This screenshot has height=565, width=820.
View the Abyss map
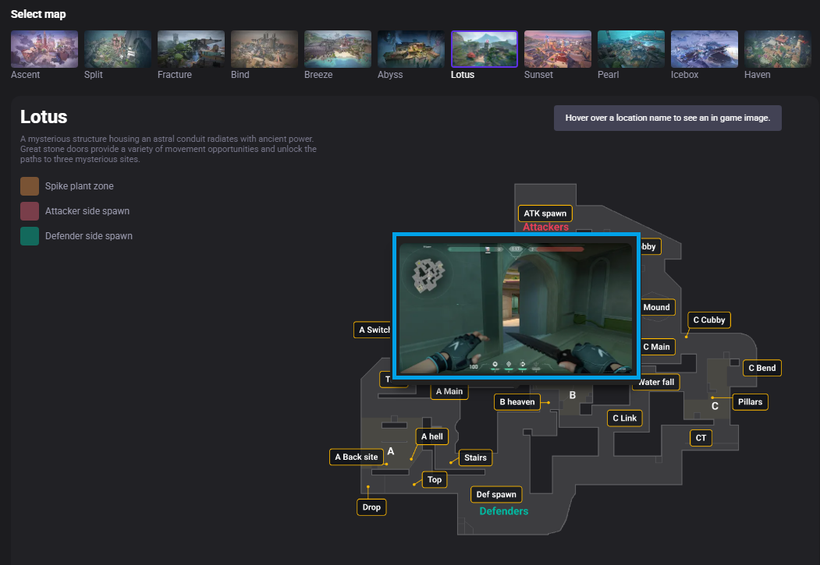pyautogui.click(x=410, y=48)
